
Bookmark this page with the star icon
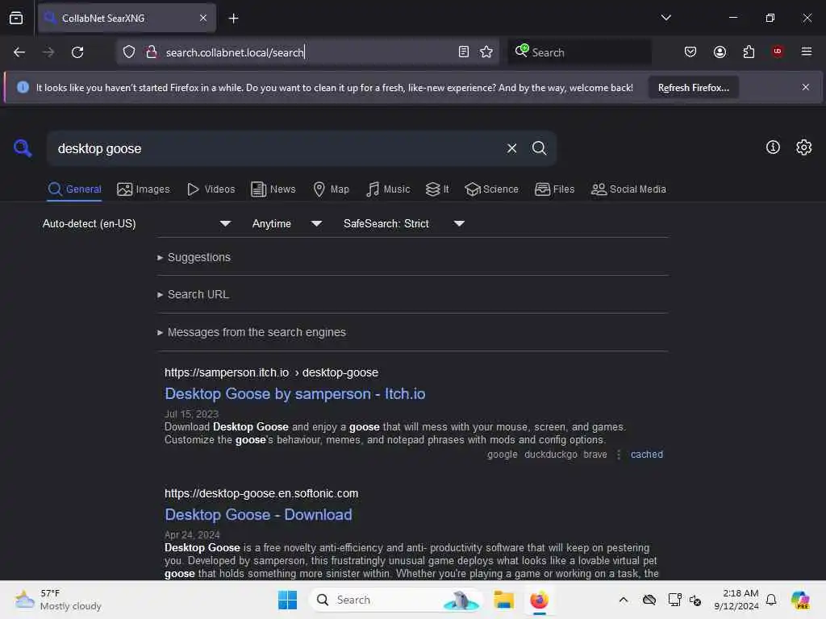point(486,52)
